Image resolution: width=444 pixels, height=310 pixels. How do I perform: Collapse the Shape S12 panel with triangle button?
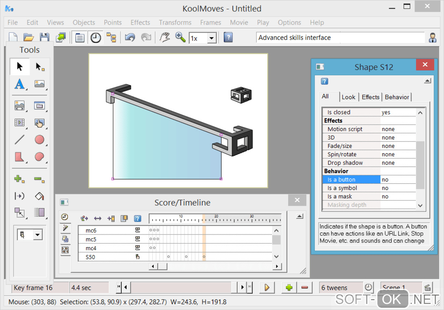pos(427,81)
